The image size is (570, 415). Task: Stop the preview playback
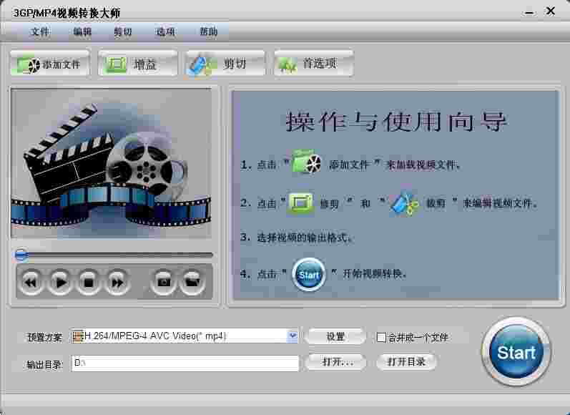tap(89, 282)
